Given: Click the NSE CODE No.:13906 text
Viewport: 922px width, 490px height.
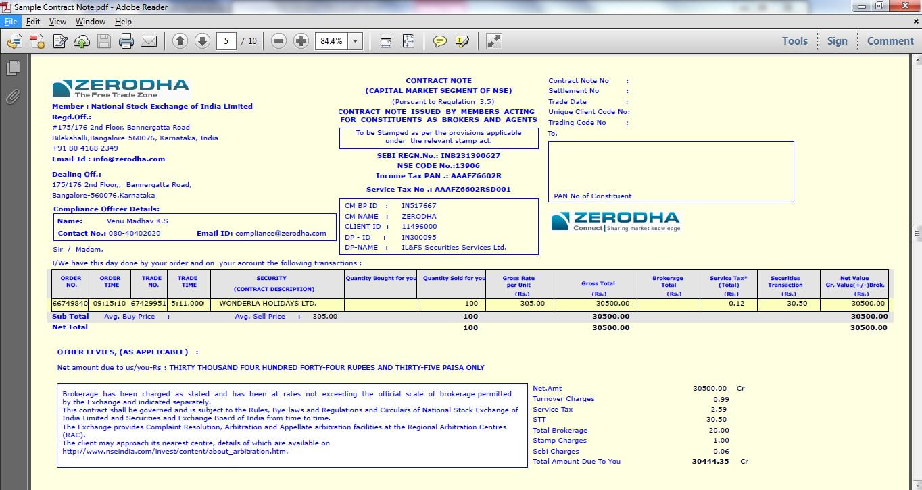Looking at the screenshot, I should pos(439,166).
